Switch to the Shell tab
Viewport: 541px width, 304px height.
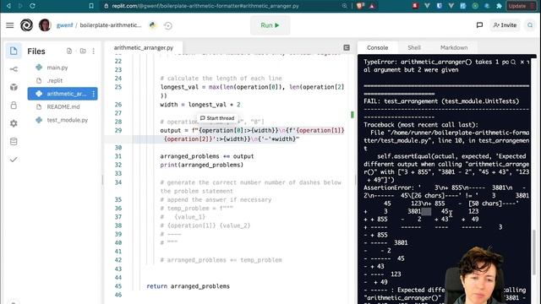(x=414, y=47)
